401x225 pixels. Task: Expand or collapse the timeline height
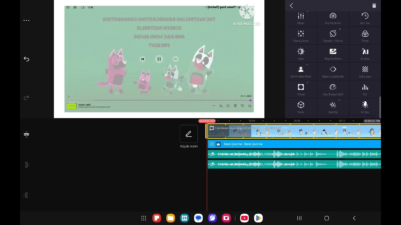[26, 135]
